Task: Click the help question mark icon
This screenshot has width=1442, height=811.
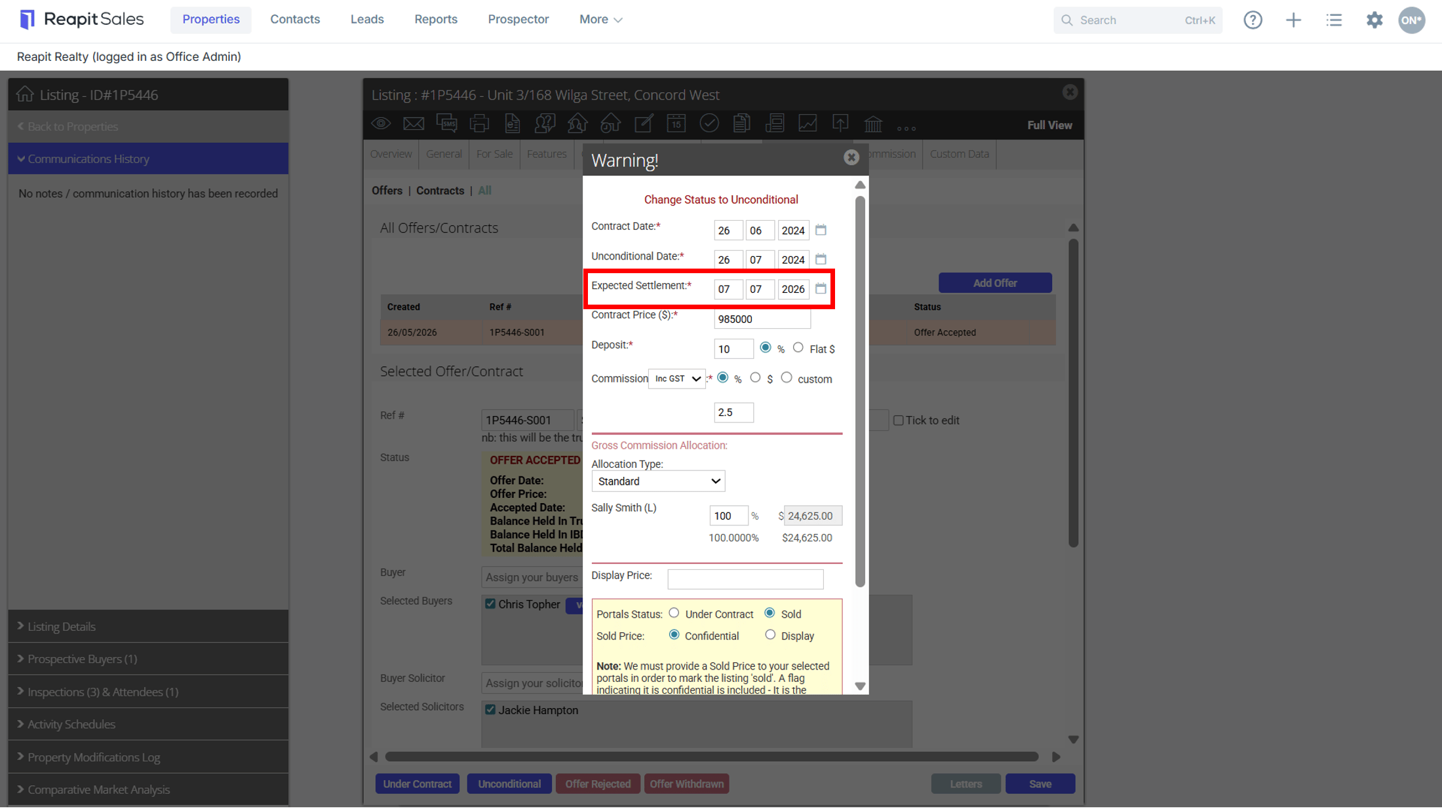Action: pyautogui.click(x=1253, y=20)
